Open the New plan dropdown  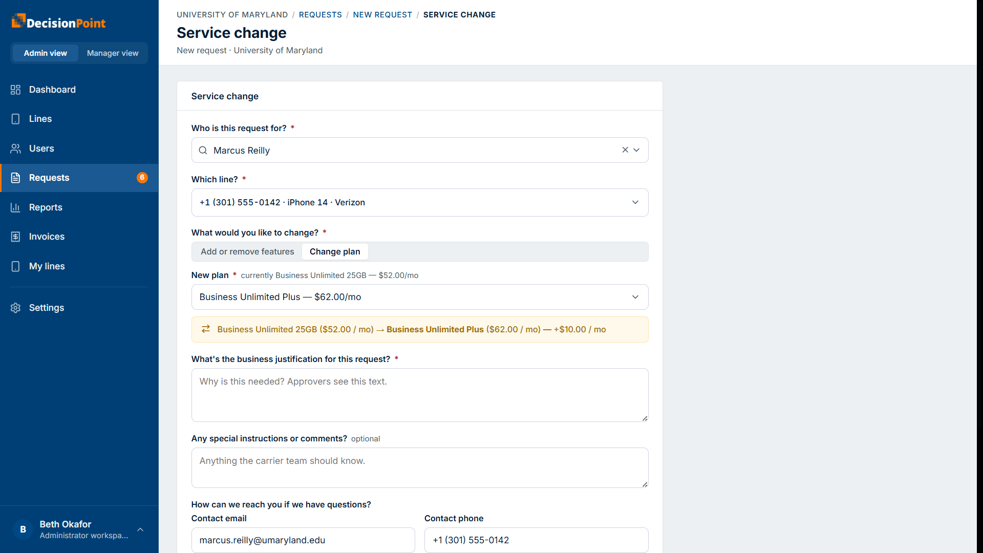click(420, 297)
